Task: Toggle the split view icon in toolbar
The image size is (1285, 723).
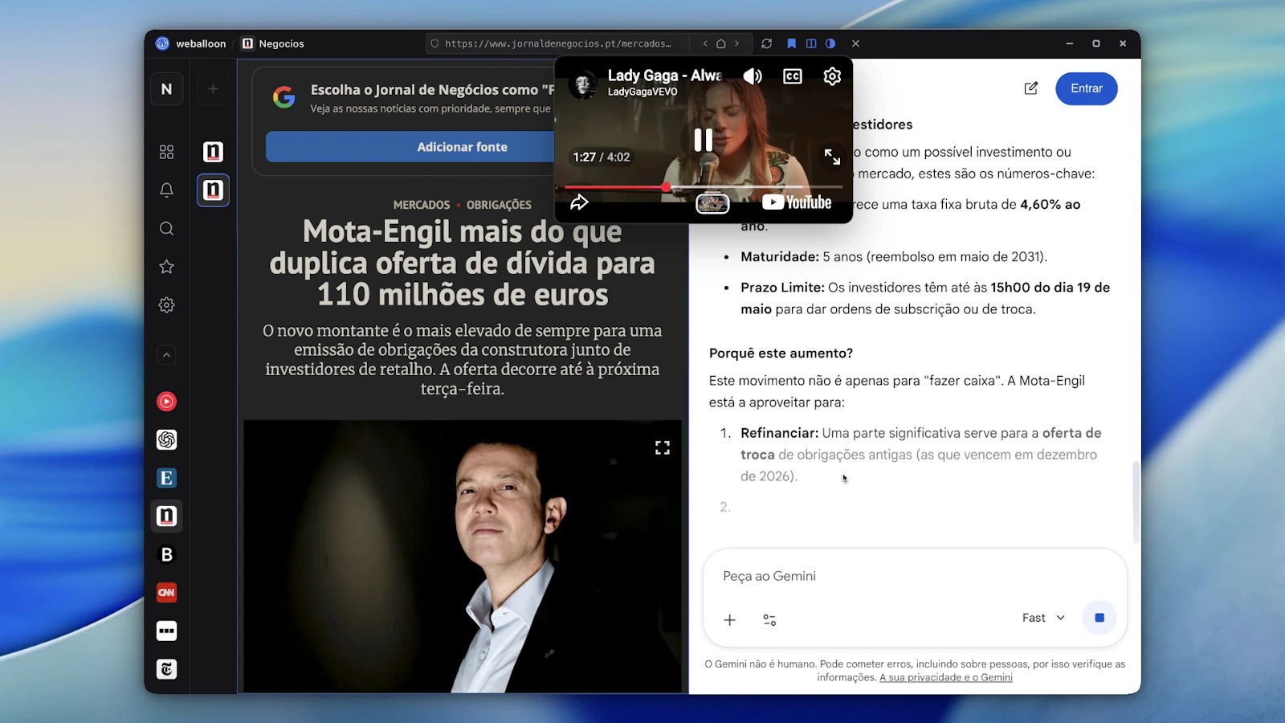Action: click(811, 43)
